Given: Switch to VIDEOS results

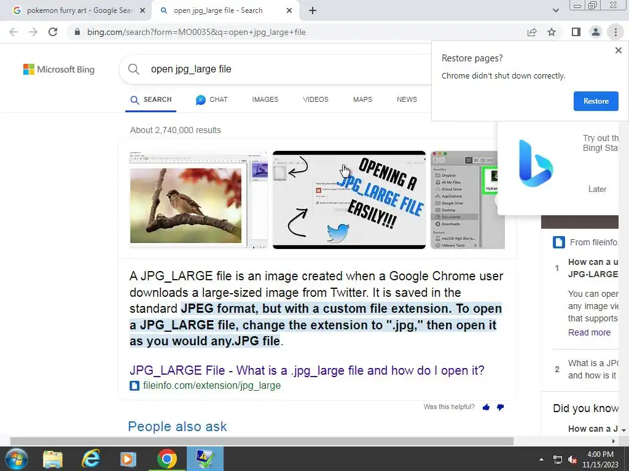Looking at the screenshot, I should point(316,99).
